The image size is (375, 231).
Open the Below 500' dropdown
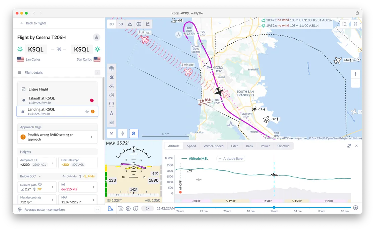30,176
